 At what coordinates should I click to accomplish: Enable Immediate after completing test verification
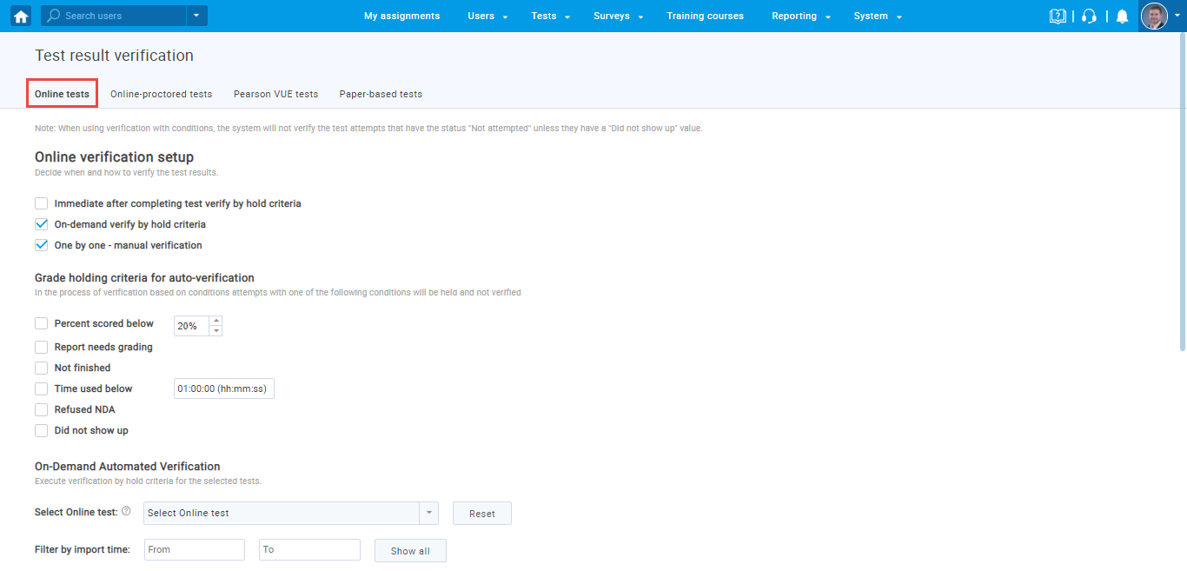pyautogui.click(x=42, y=203)
